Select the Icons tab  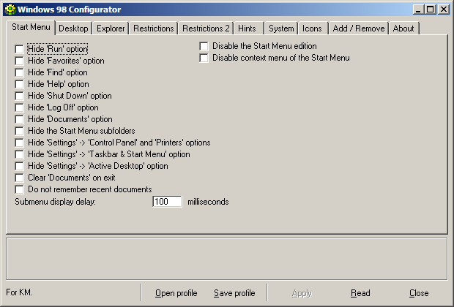pos(312,29)
